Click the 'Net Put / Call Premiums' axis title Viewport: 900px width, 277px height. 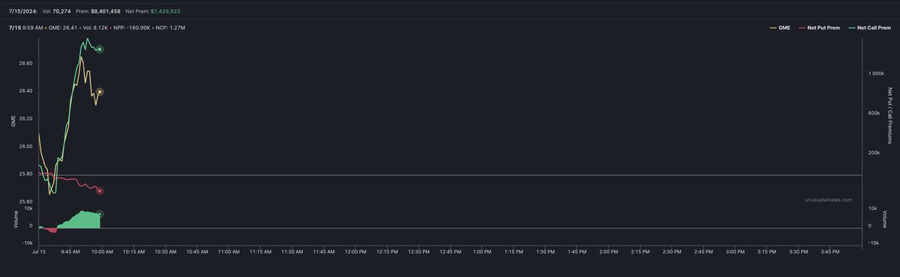coord(891,115)
